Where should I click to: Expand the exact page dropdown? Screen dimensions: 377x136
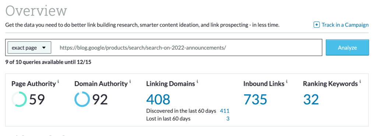(29, 48)
